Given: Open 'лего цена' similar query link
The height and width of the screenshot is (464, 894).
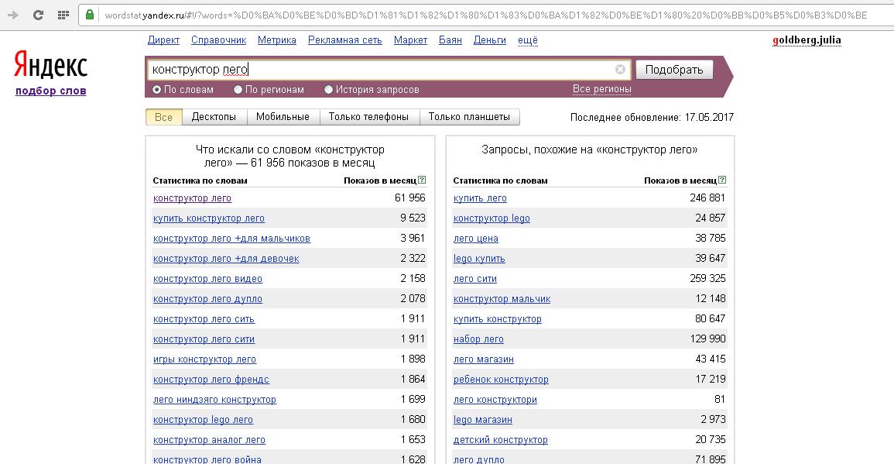Looking at the screenshot, I should (475, 239).
